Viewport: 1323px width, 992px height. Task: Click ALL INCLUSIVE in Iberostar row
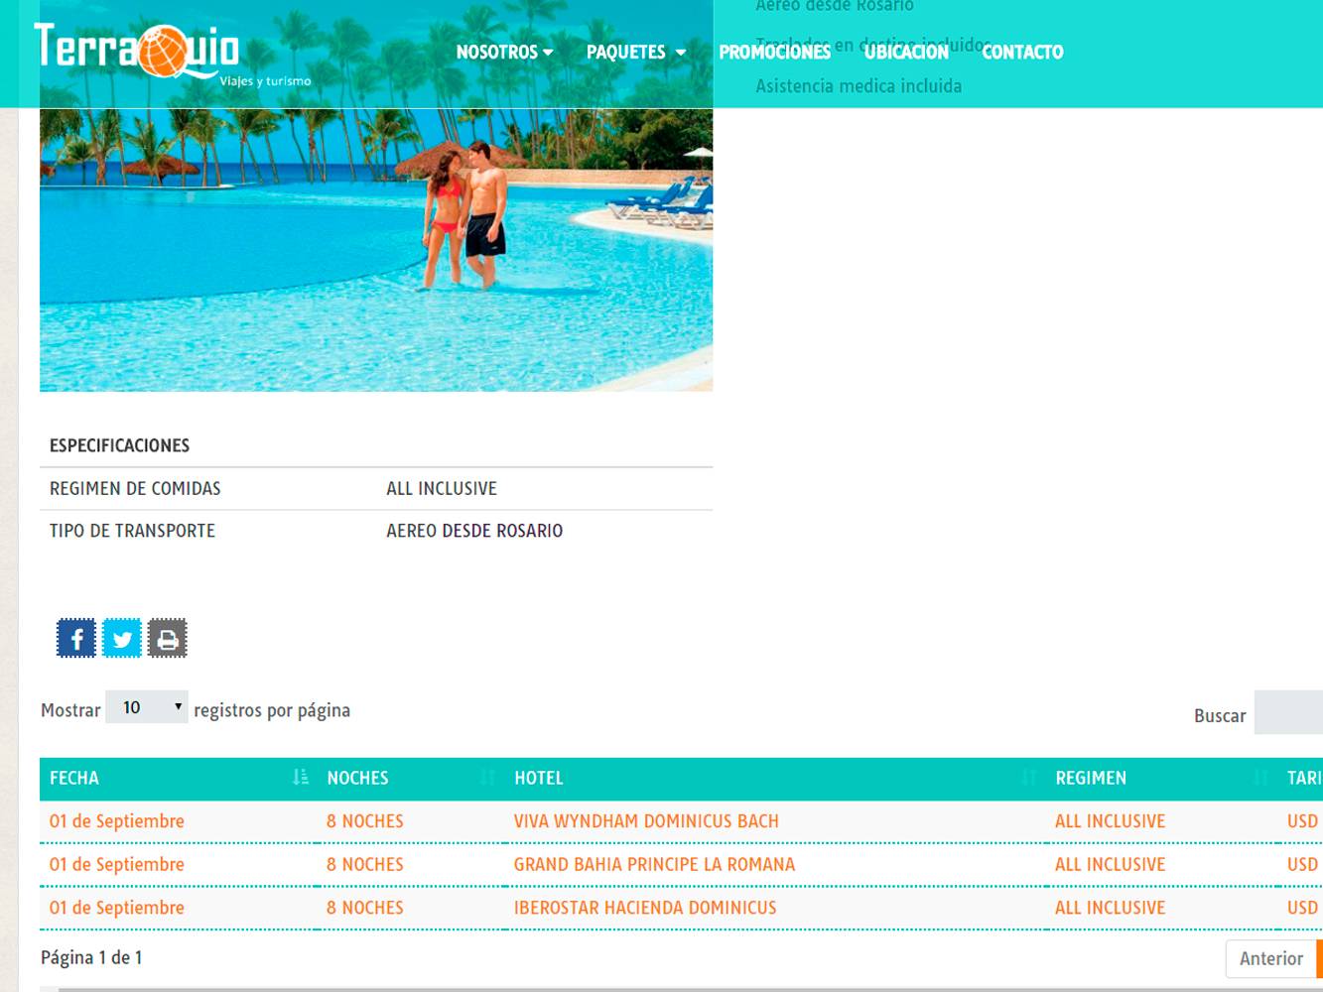[1110, 908]
